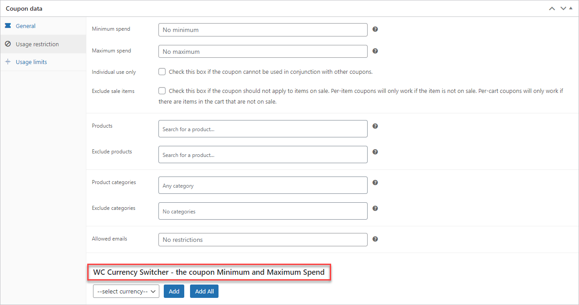Move Coupon data panel down
The width and height of the screenshot is (579, 305).
click(563, 8)
